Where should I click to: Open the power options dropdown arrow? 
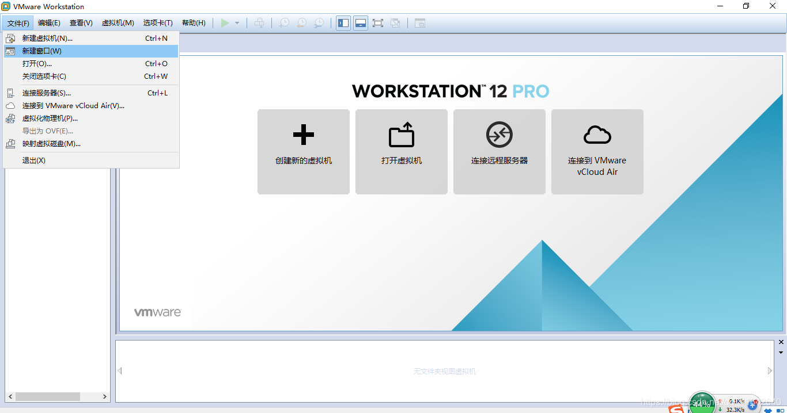tap(237, 23)
